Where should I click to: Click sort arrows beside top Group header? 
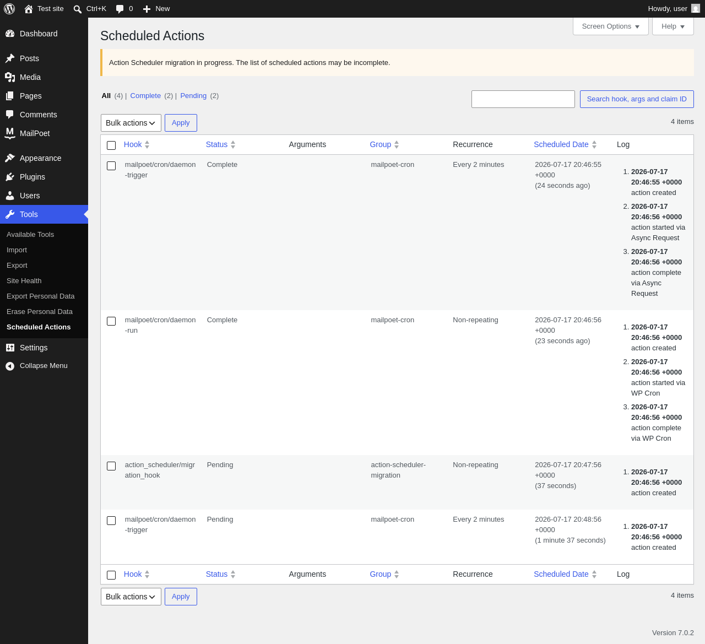pyautogui.click(x=397, y=144)
